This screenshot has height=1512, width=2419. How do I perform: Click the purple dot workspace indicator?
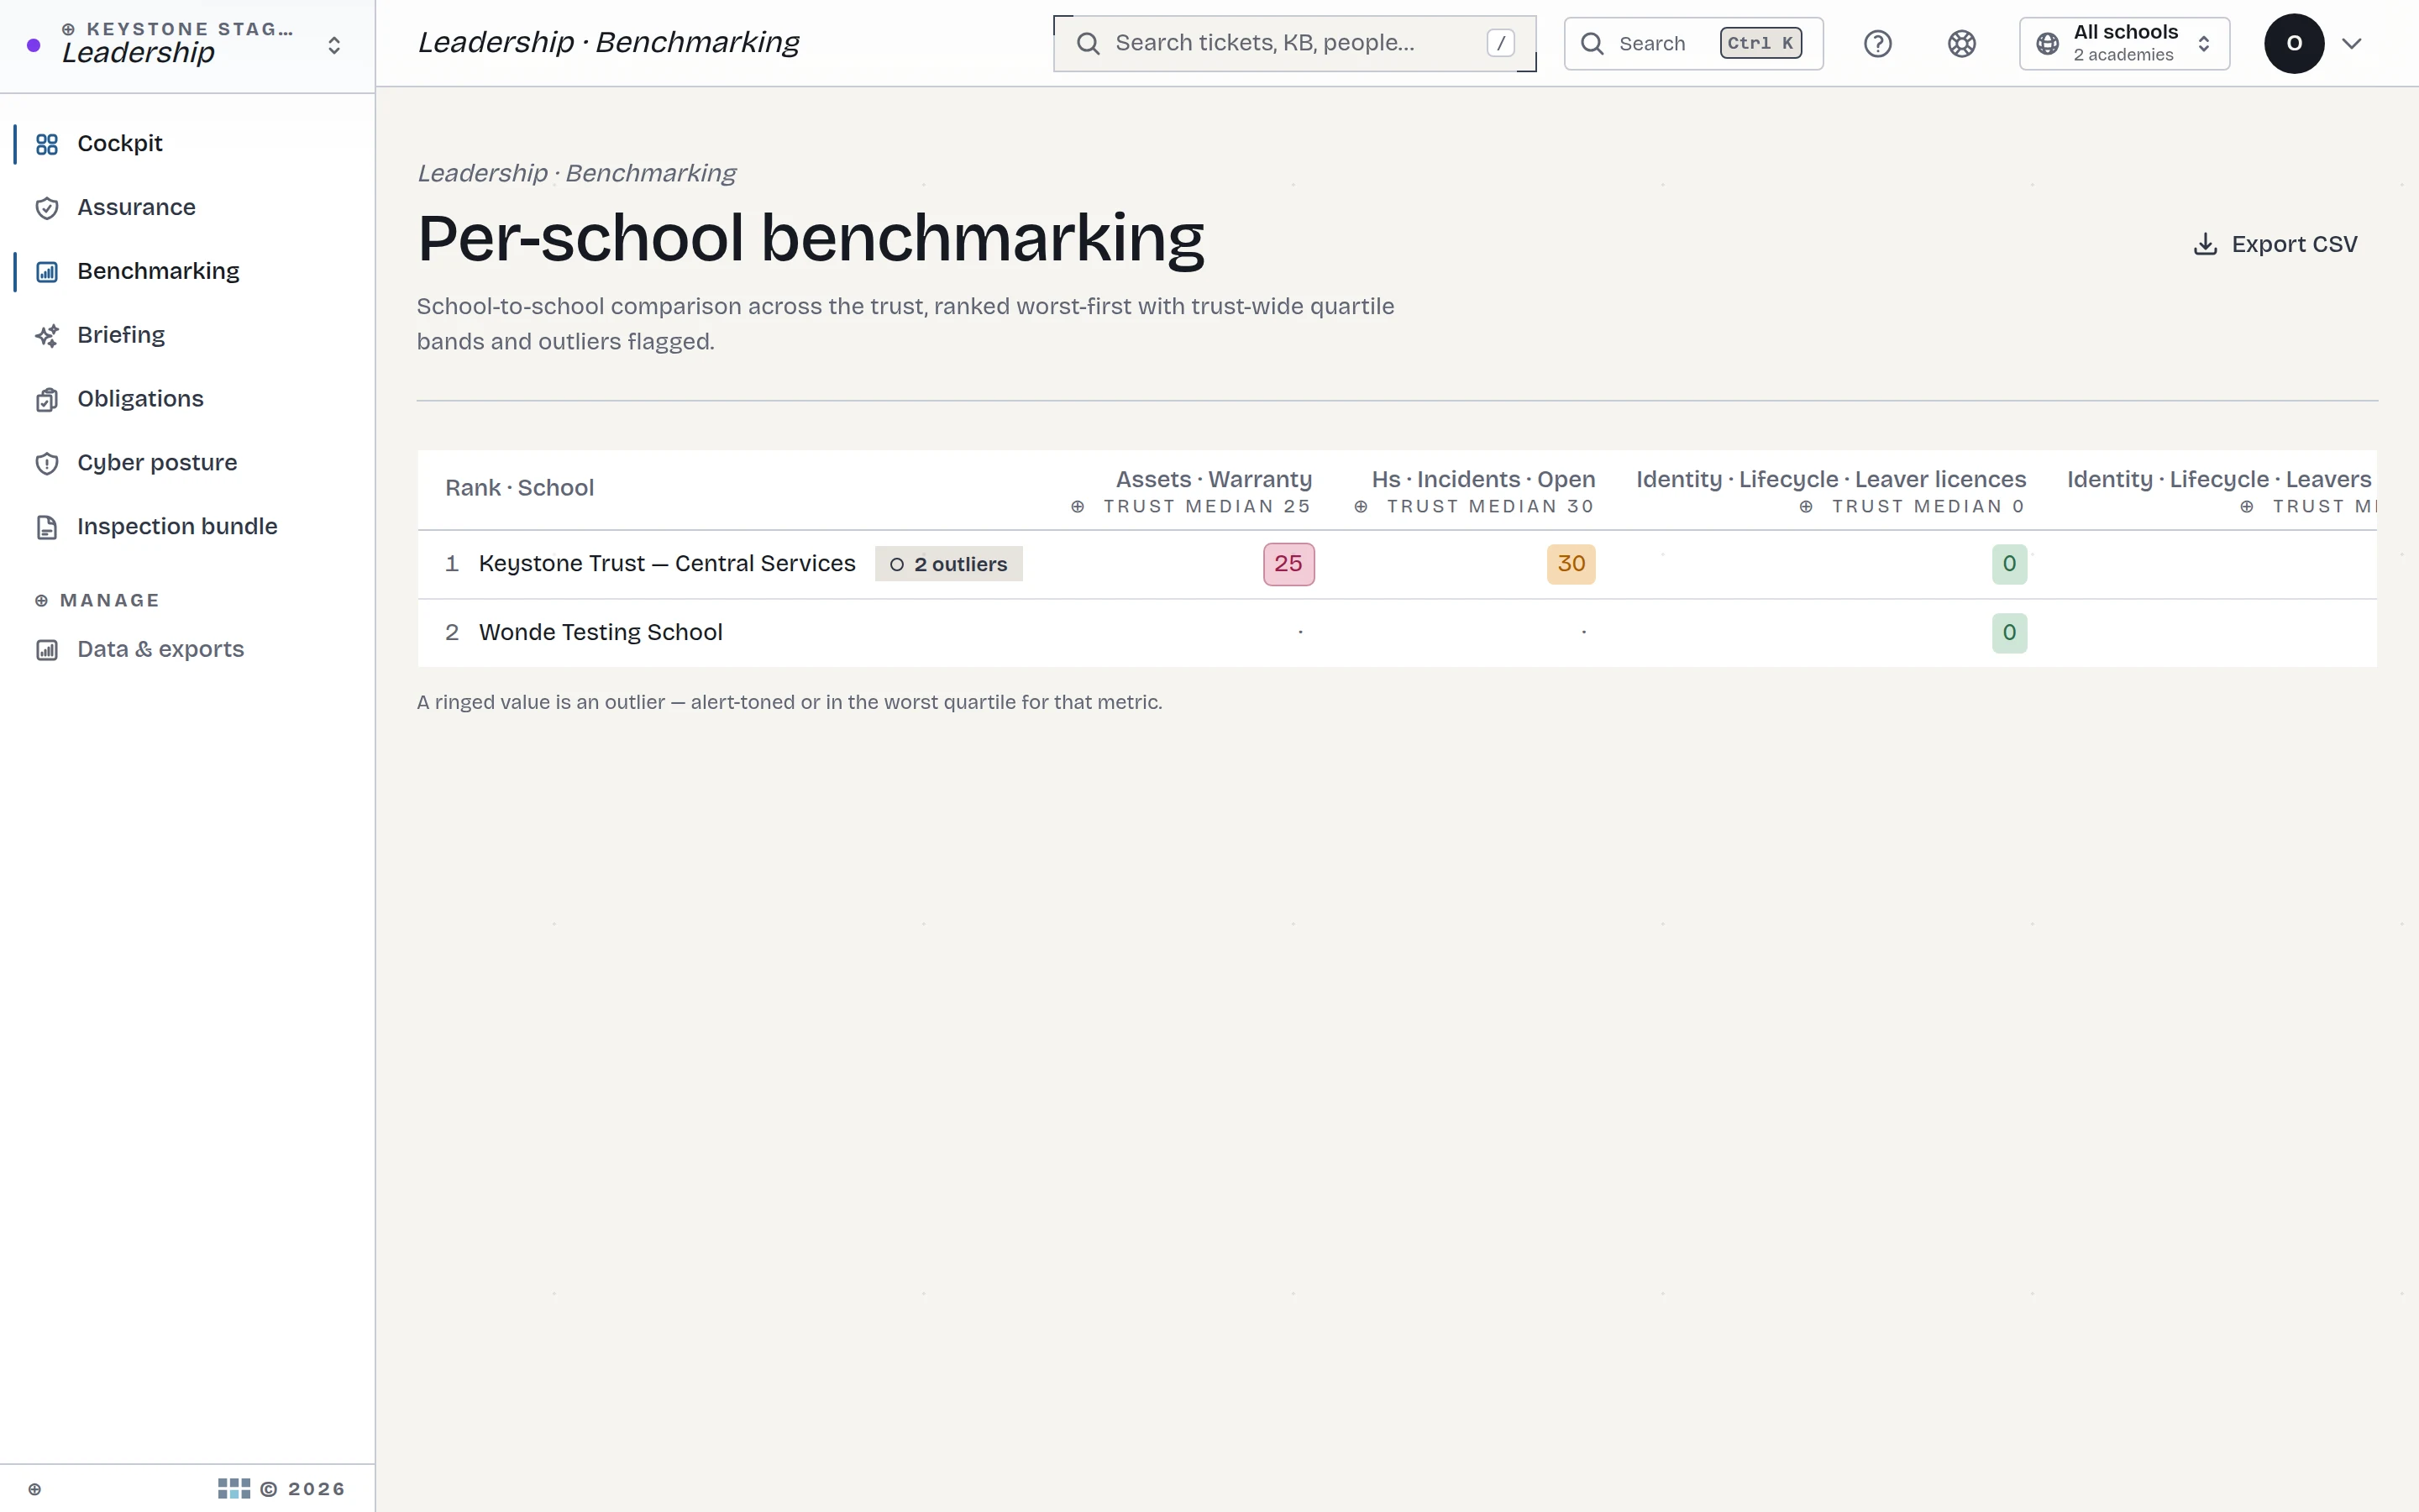[34, 45]
